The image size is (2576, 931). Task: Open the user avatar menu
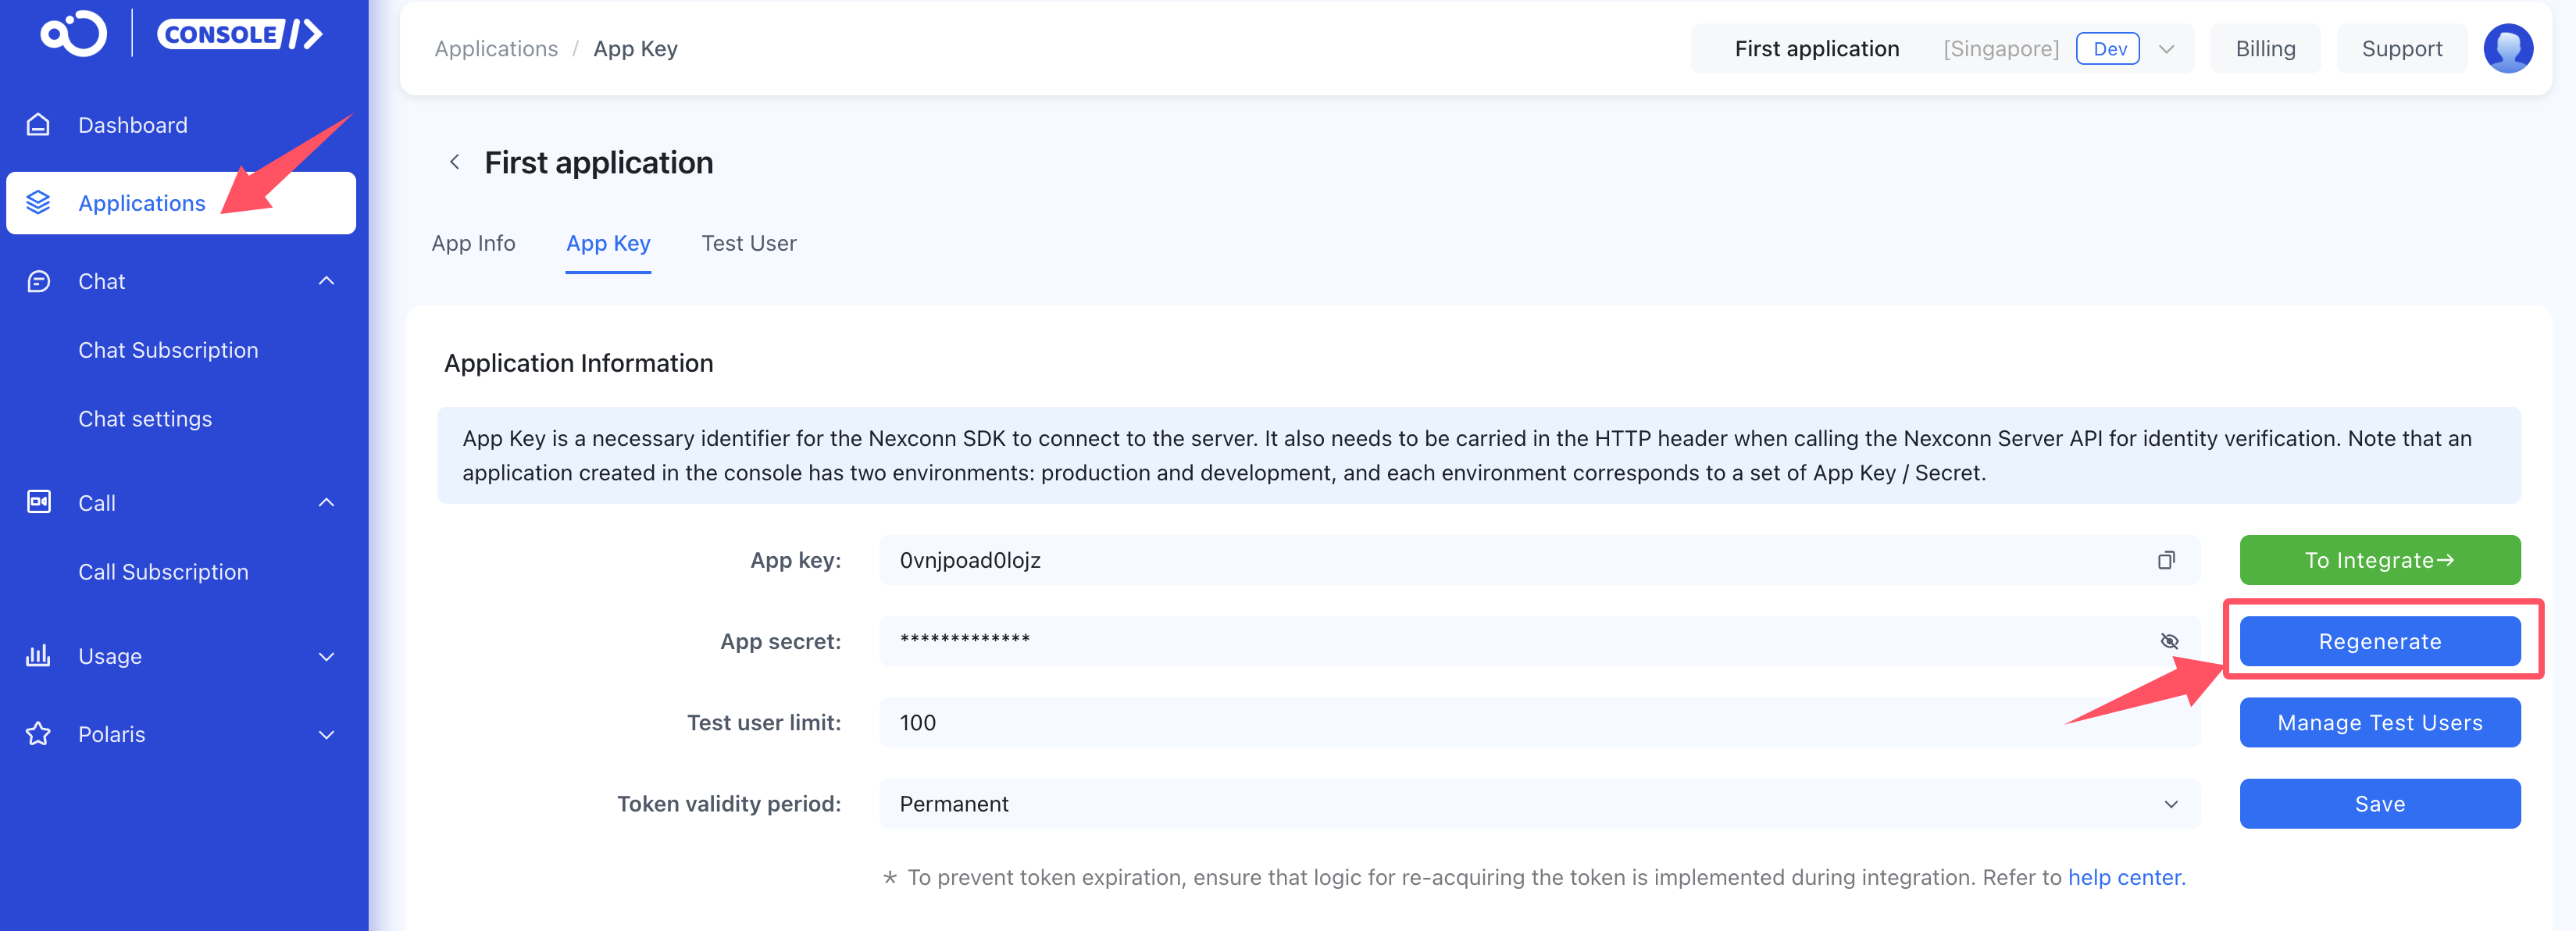pos(2507,49)
